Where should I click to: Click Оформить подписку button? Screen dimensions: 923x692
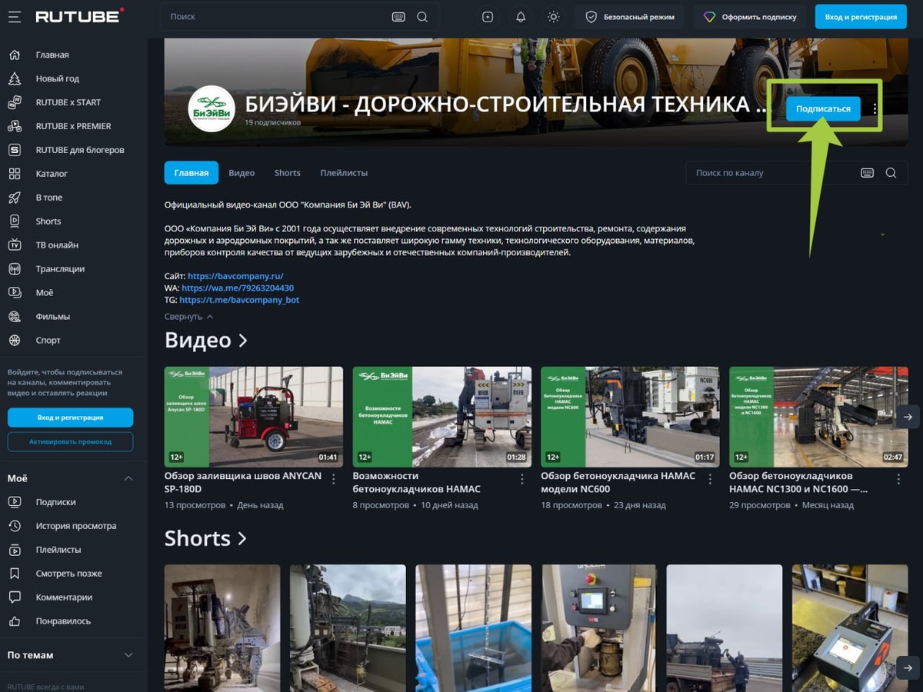coord(750,17)
